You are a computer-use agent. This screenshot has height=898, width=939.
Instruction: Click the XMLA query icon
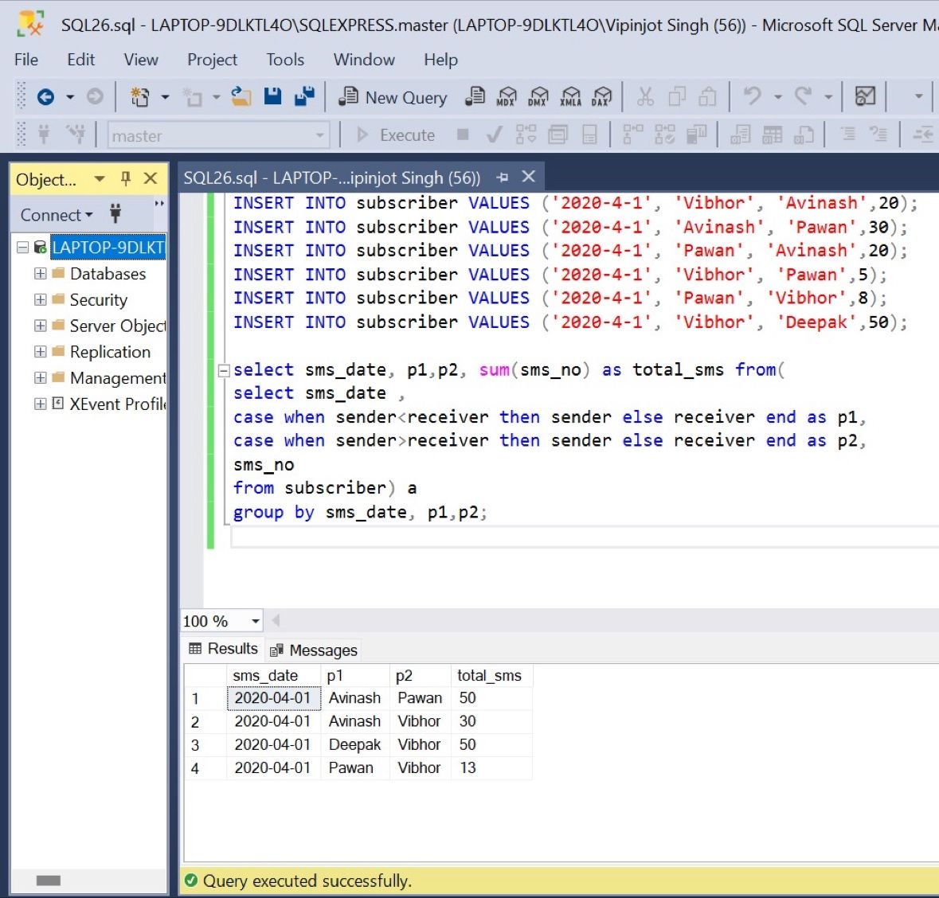click(570, 97)
